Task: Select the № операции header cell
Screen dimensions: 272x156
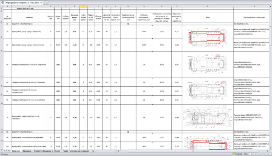Action: (8, 17)
